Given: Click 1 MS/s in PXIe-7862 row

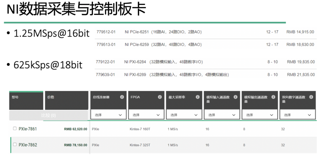Looking at the screenshot, I should click(x=173, y=145).
